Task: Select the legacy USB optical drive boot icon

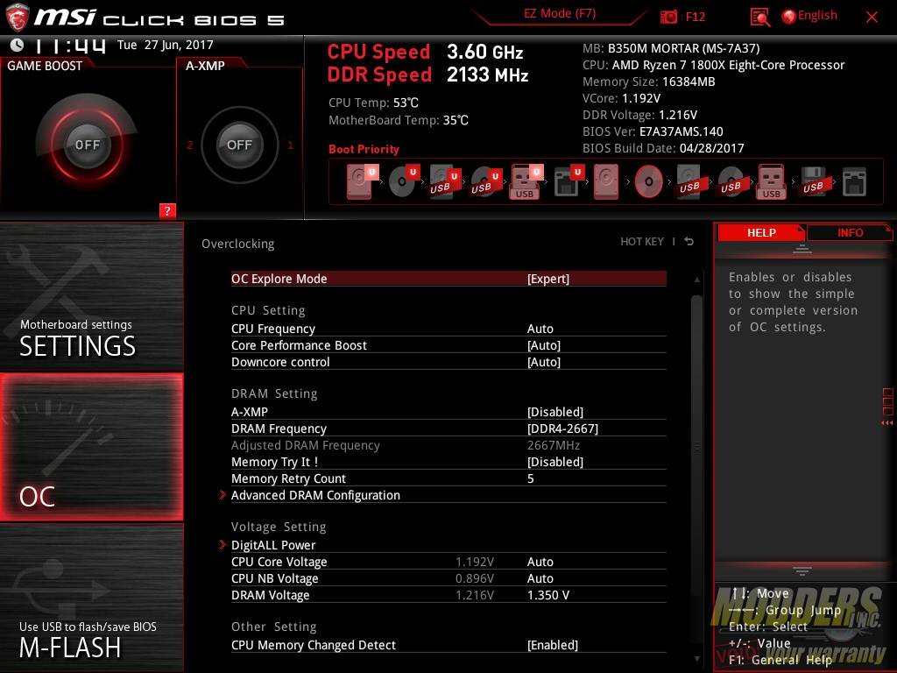Action: [731, 181]
